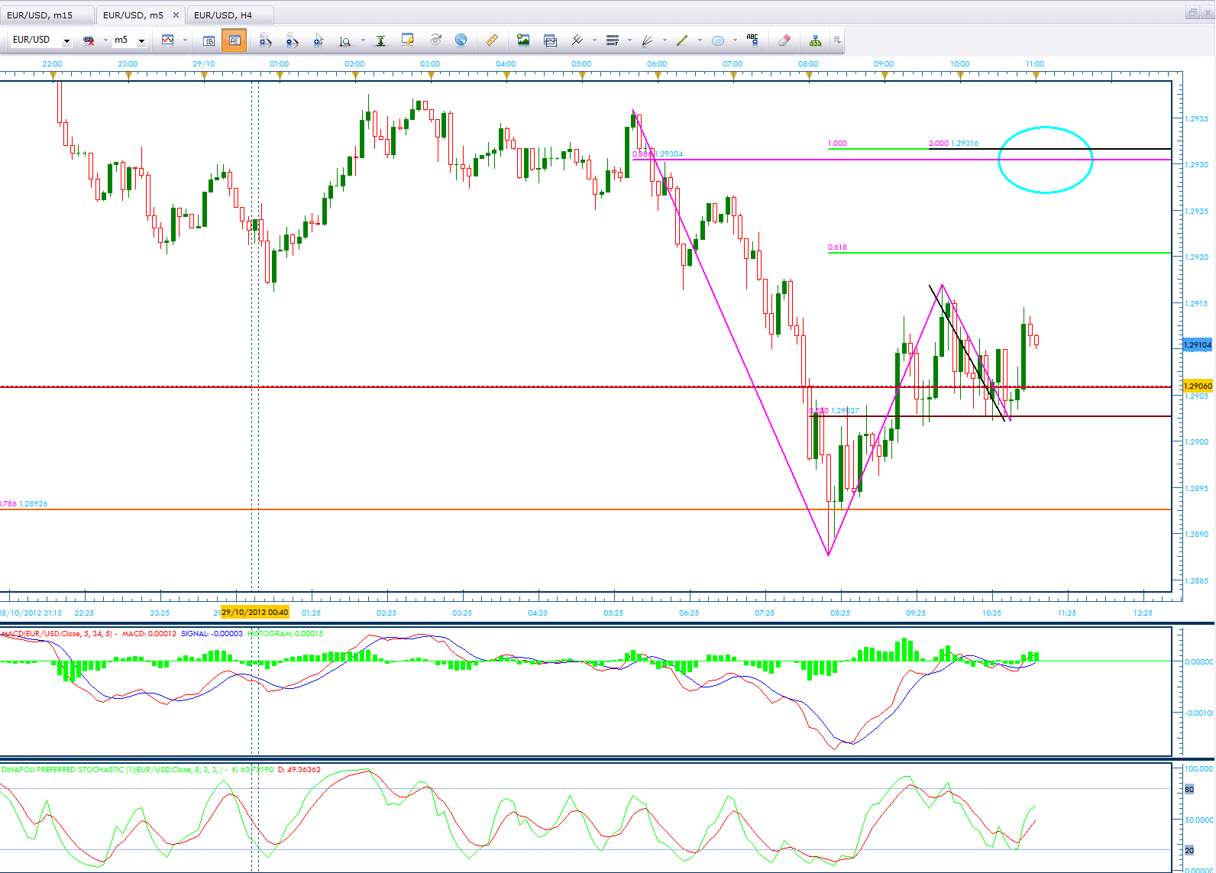1216x873 pixels.
Task: Click the green hierarchy structure icon
Action: click(816, 40)
